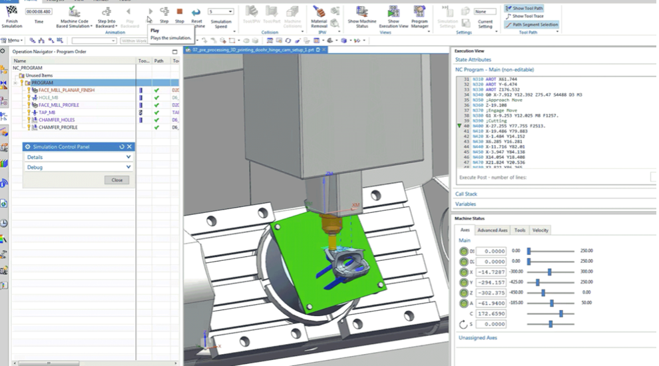Screen dimensions: 659x366
Task: Toggle Show Tool Trace
Action: pyautogui.click(x=525, y=16)
